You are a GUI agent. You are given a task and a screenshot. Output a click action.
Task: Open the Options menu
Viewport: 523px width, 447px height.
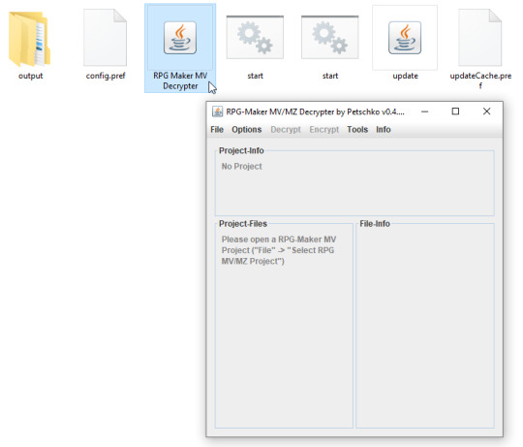[x=247, y=130]
